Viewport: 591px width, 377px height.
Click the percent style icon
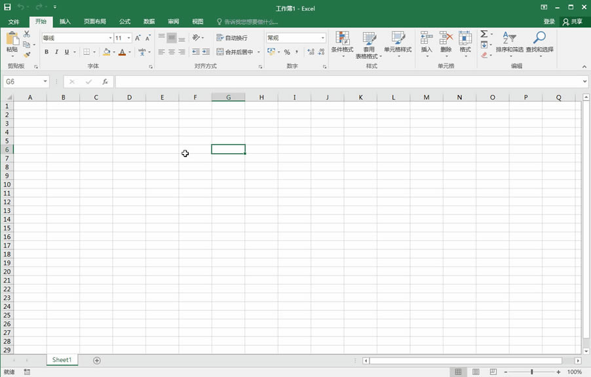tap(286, 52)
